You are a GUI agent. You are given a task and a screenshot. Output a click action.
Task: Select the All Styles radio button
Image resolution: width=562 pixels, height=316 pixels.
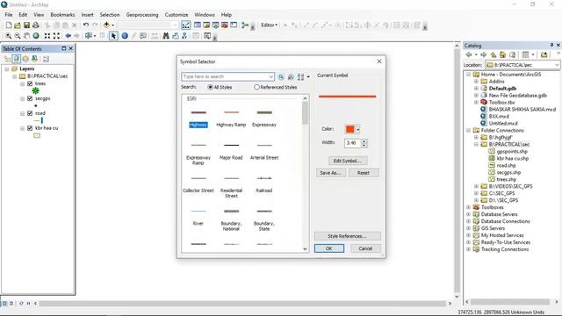pyautogui.click(x=211, y=87)
